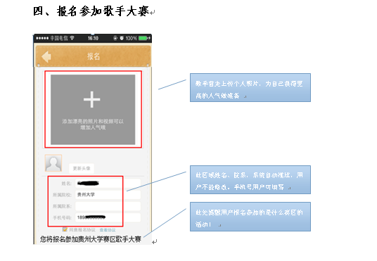Click the signal strength dots in status bar
The height and width of the screenshot is (261, 377).
tap(42, 38)
